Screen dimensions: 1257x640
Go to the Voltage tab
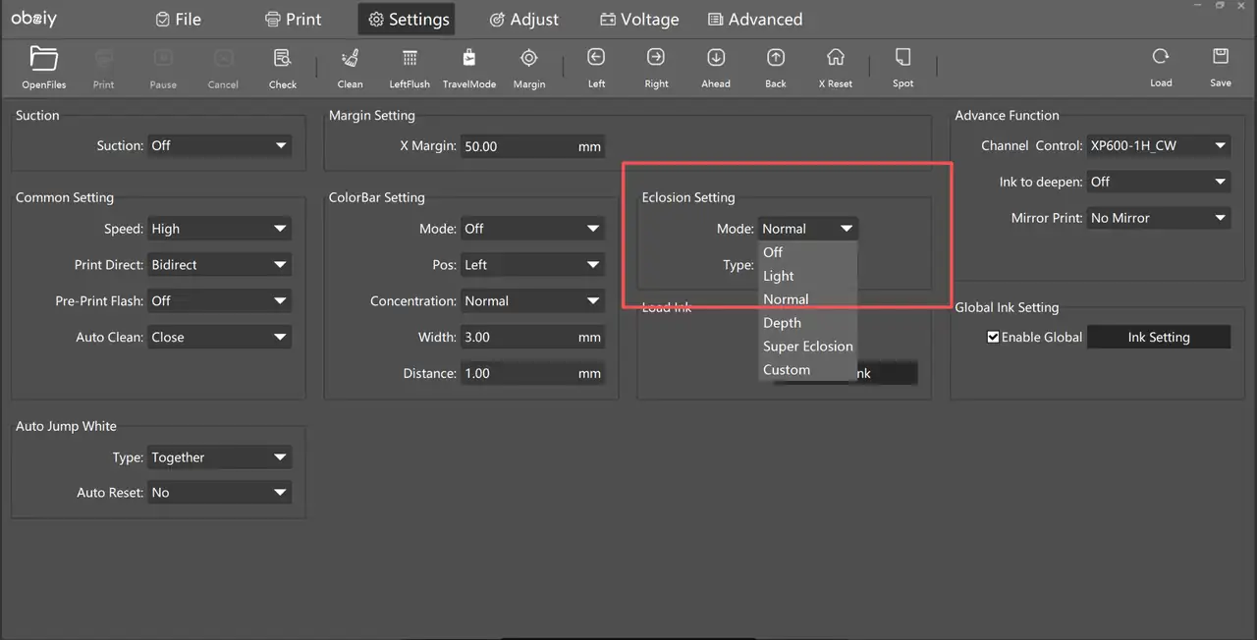click(x=639, y=19)
